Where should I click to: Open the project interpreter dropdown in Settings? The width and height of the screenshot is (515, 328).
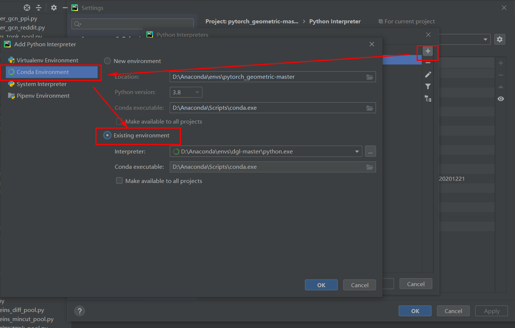point(485,39)
